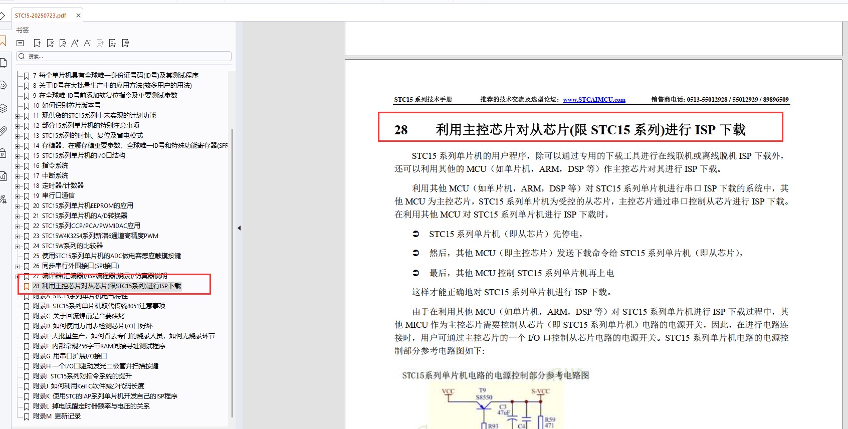
Task: Go to bookmark 23 STC15W4K32S4系列新增6通道高精度PWM
Action: click(96, 236)
